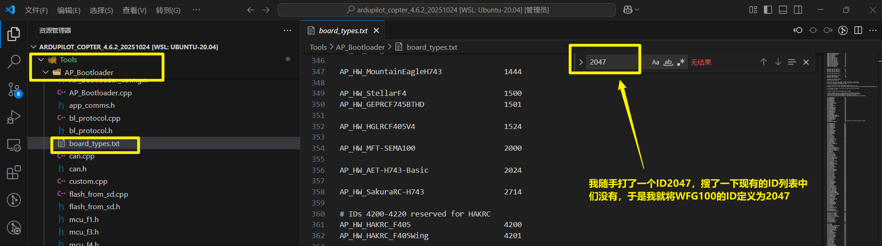The image size is (882, 246).
Task: Click the minimap to jump in file
Action: tap(835, 138)
